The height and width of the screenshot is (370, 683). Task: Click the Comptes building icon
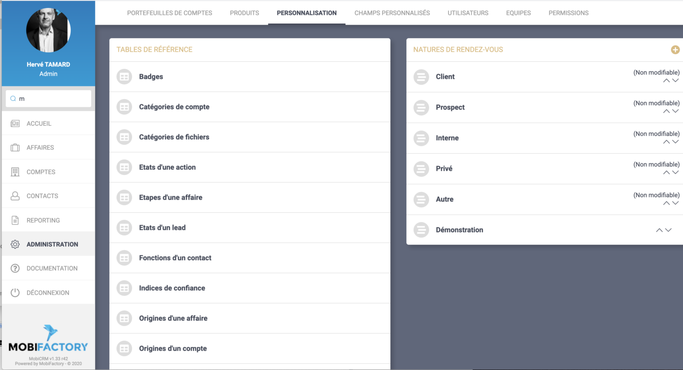point(15,172)
